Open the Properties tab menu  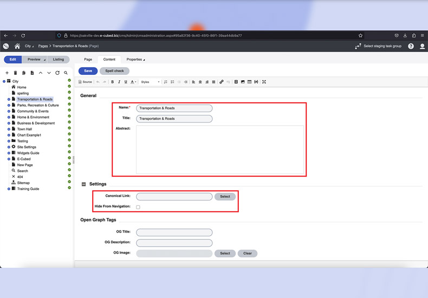pos(135,60)
